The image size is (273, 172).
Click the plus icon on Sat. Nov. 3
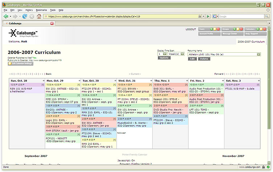coord(259,80)
